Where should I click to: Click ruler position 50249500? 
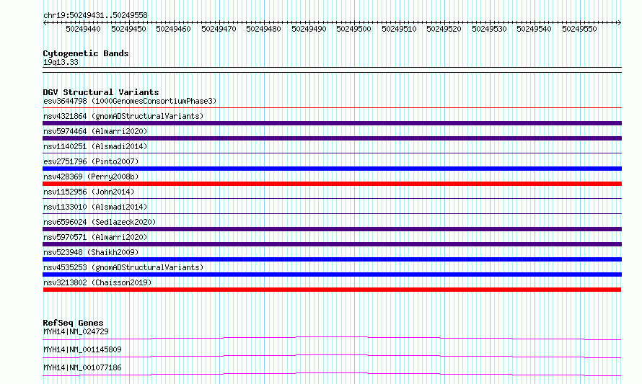(353, 29)
